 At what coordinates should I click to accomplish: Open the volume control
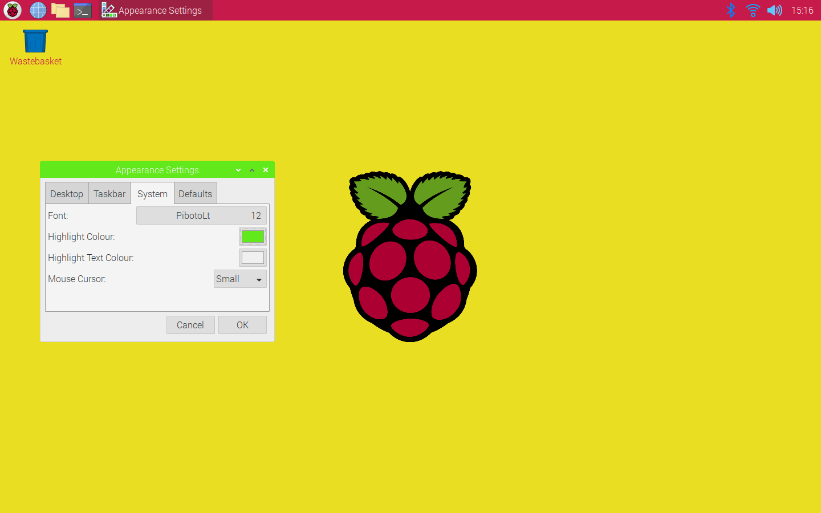774,10
